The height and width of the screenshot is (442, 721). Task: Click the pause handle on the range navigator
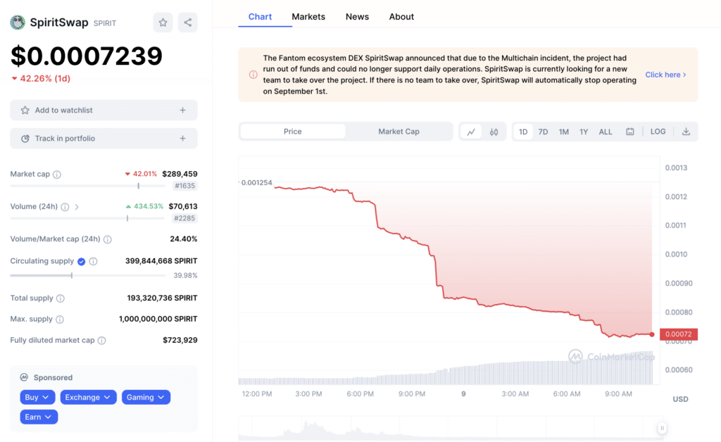pos(662,428)
